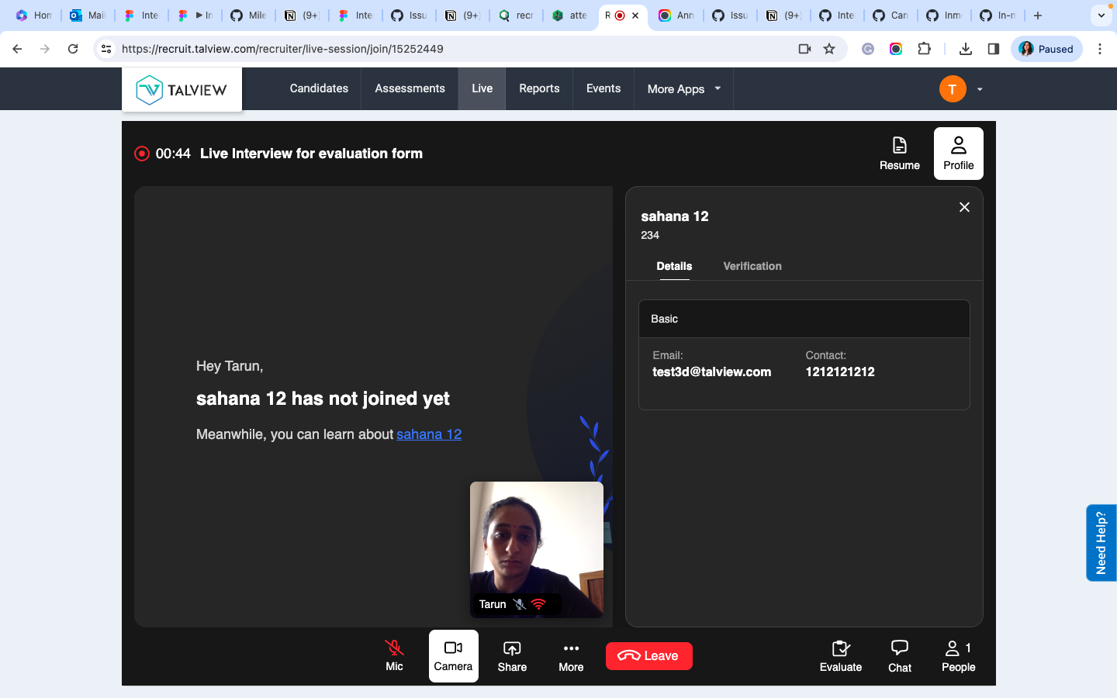Show the People list
Screen dimensions: 1117x698
tap(959, 656)
